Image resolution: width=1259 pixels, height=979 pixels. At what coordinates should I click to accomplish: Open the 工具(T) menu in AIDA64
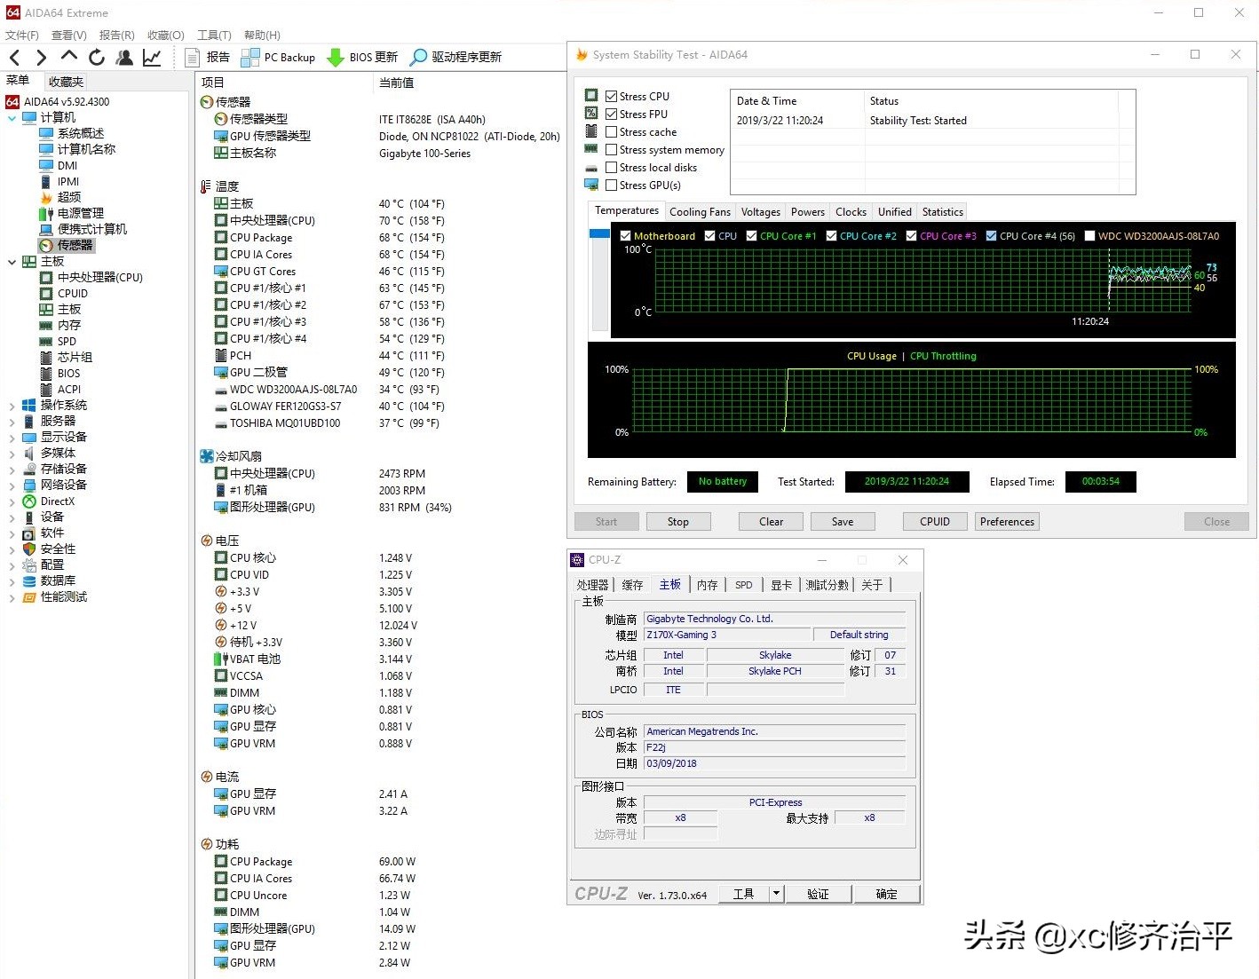point(214,35)
